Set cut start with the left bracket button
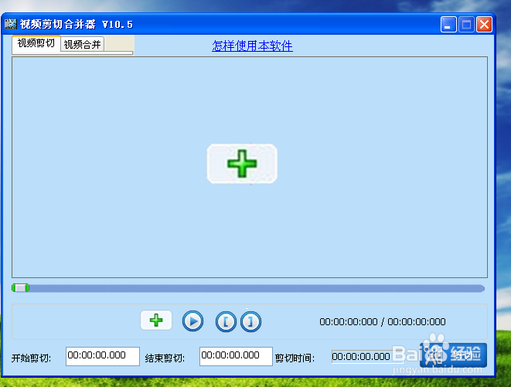This screenshot has height=387, width=511. pyautogui.click(x=226, y=322)
